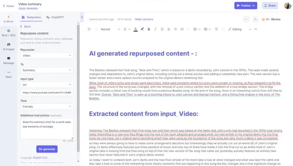Click the 1814 words count
The image size is (293, 166).
click(x=124, y=19)
